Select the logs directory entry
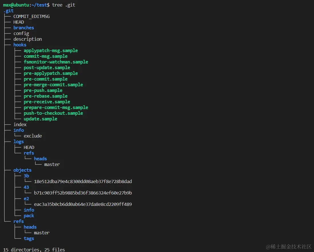 [19, 142]
